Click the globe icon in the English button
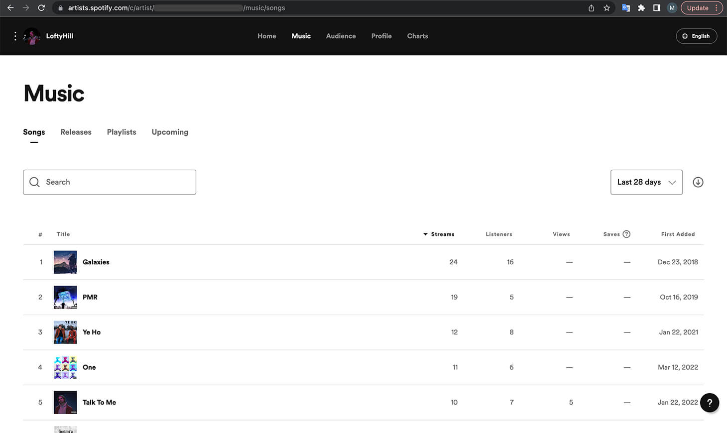The width and height of the screenshot is (727, 433). coord(685,36)
